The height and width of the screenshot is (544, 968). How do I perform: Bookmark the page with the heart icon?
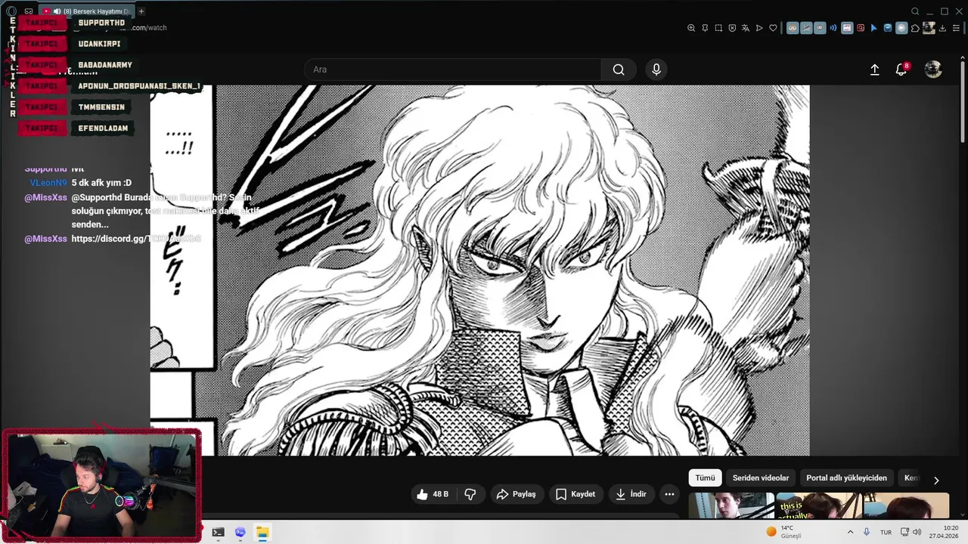click(773, 28)
